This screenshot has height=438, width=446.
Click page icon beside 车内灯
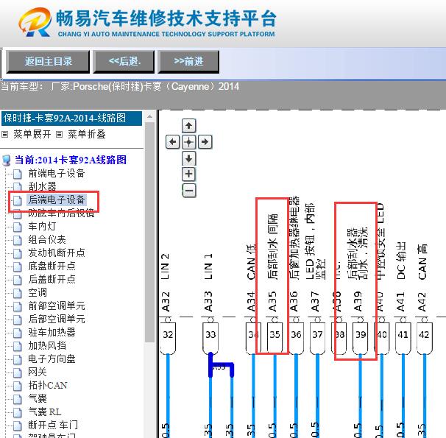(18, 227)
